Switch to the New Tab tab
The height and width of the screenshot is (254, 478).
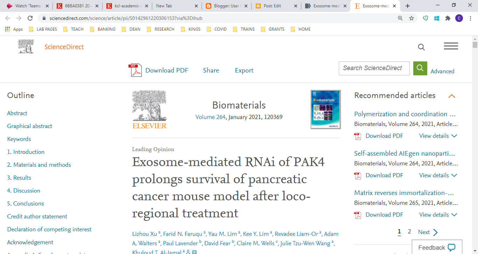pos(177,6)
